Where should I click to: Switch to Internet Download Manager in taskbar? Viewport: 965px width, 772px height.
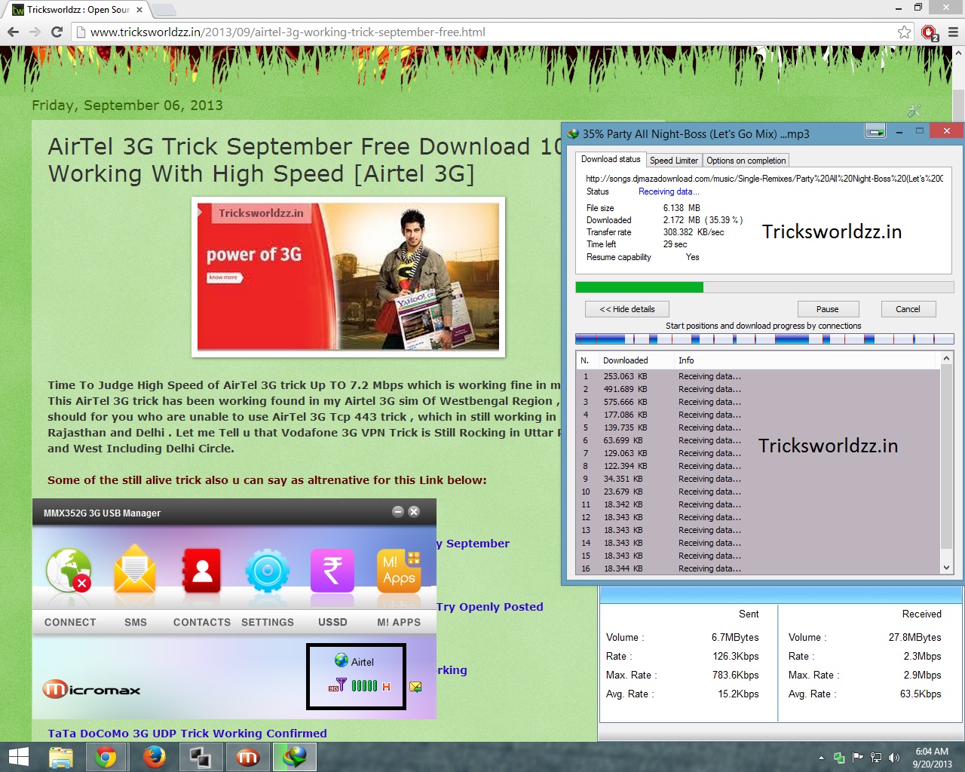point(294,757)
